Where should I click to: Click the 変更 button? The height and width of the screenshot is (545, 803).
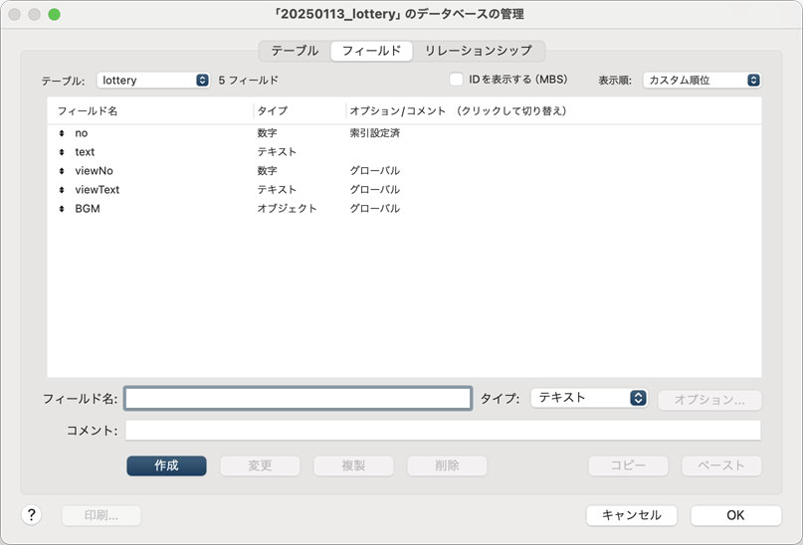[260, 465]
